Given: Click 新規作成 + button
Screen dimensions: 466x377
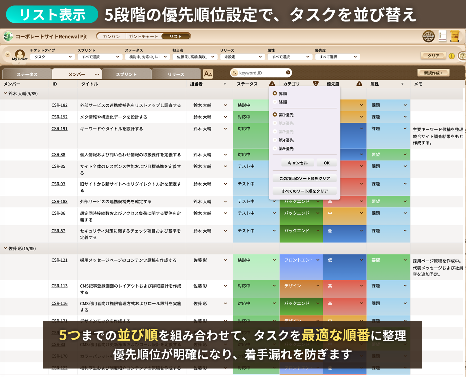Looking at the screenshot, I should 433,73.
